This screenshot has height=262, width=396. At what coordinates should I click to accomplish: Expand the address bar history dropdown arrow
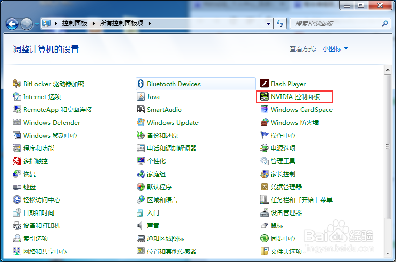tap(268, 24)
